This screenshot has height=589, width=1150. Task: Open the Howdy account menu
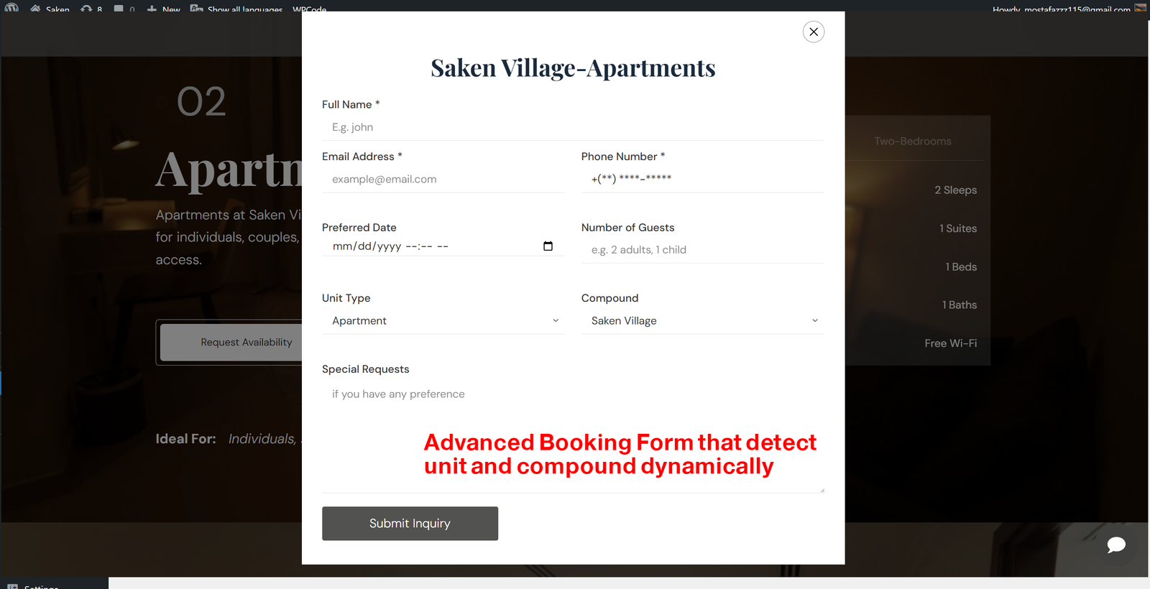tap(1061, 9)
